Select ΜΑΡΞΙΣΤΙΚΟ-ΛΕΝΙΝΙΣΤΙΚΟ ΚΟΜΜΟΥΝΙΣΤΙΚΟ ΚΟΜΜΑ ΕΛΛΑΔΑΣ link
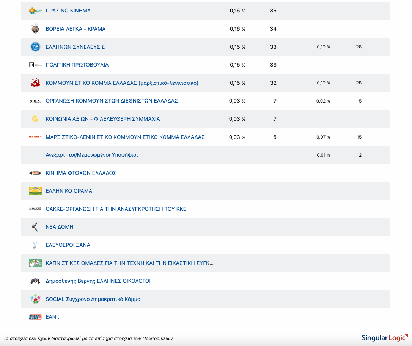 (x=125, y=137)
